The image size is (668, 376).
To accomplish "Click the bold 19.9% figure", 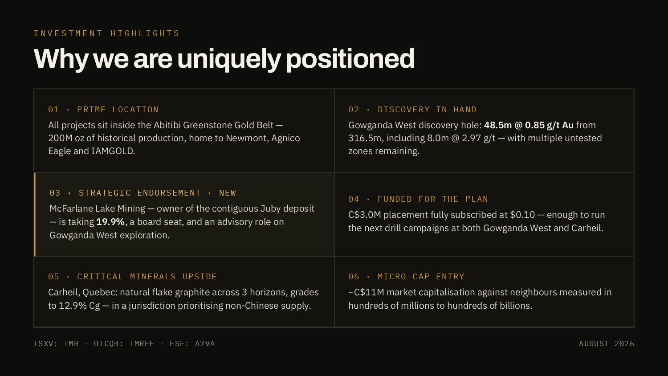I will coord(110,222).
